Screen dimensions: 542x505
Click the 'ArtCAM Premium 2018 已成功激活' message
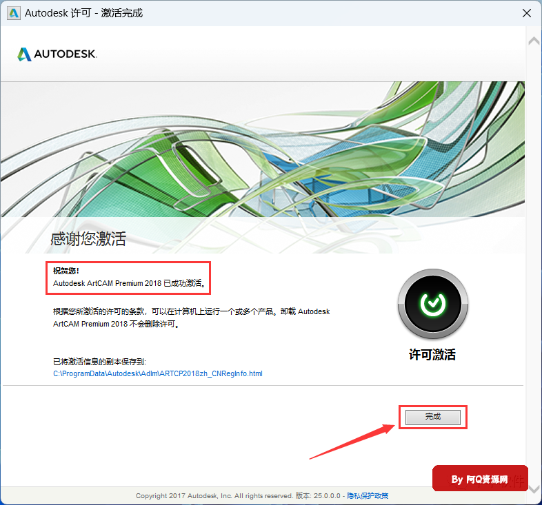(x=129, y=283)
